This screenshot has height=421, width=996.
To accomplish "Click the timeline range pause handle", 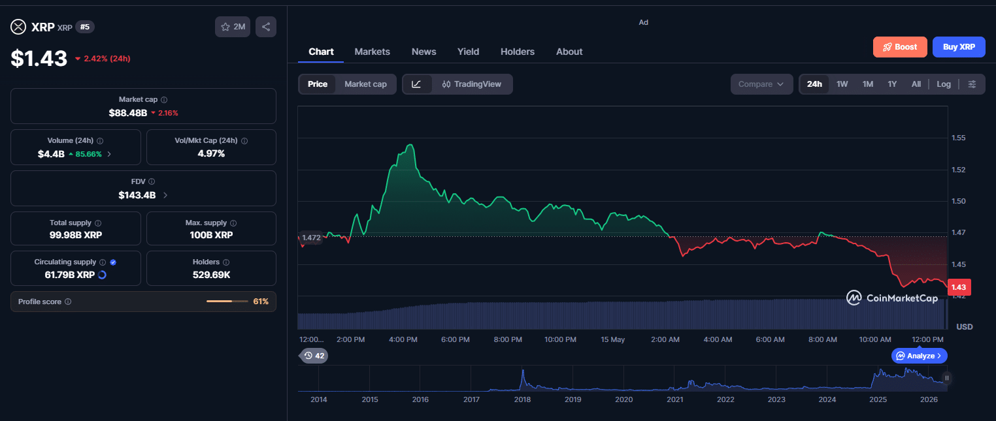I will coord(946,378).
